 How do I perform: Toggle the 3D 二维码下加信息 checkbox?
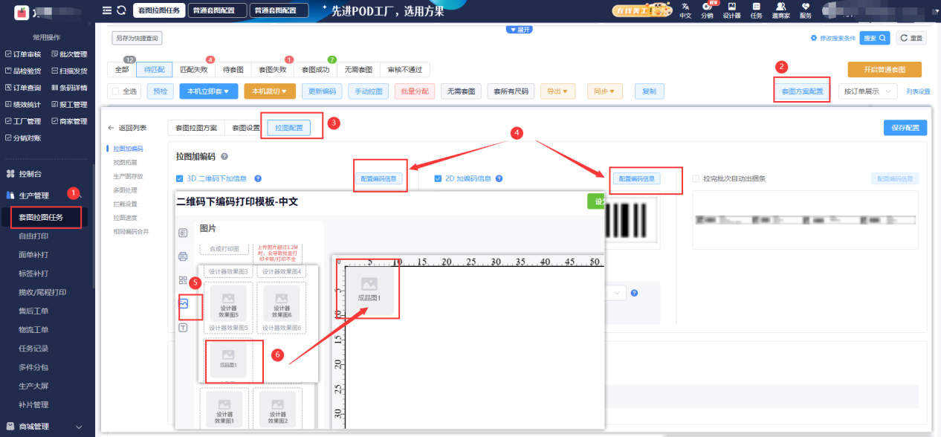179,178
